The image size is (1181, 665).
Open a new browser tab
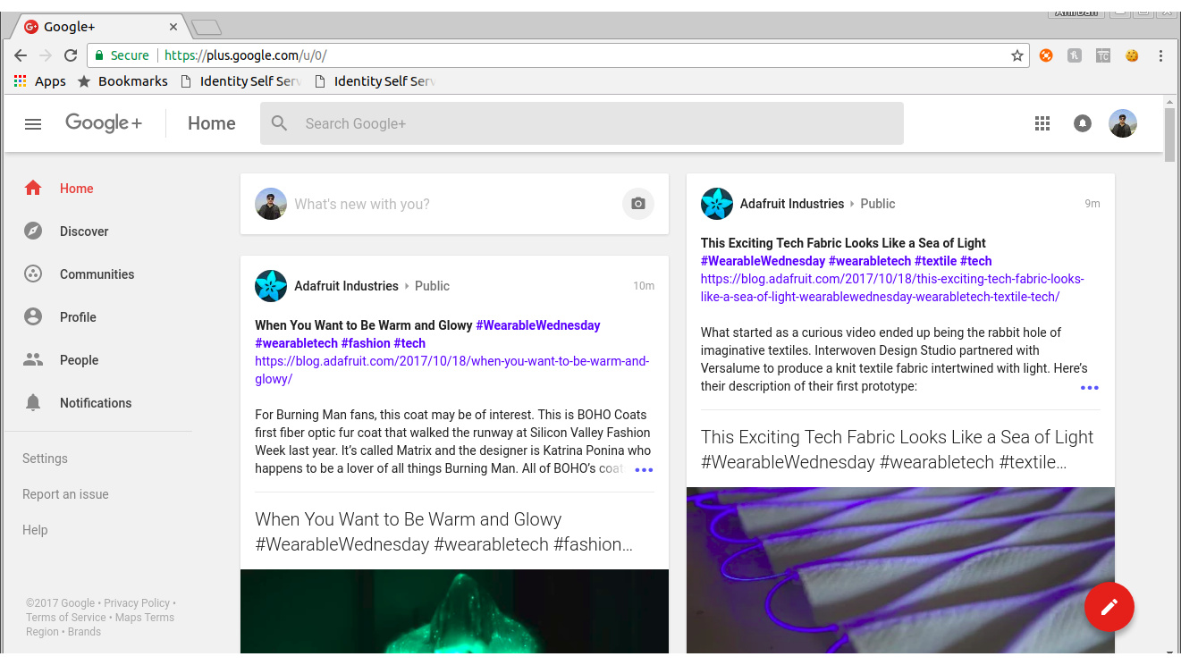207,28
